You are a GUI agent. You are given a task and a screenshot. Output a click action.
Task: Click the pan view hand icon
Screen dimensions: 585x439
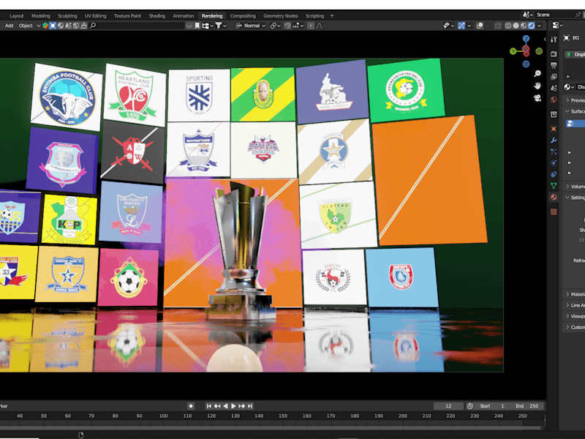537,86
